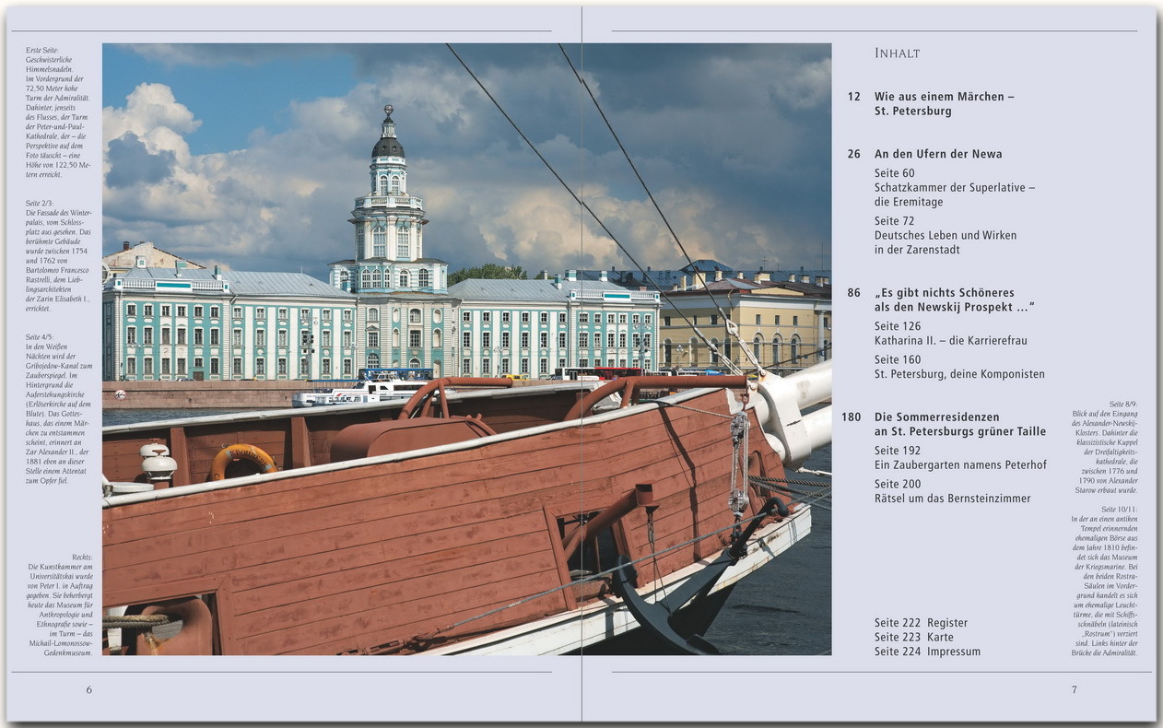Go to 'Seite 223 Karte'

coord(913,637)
